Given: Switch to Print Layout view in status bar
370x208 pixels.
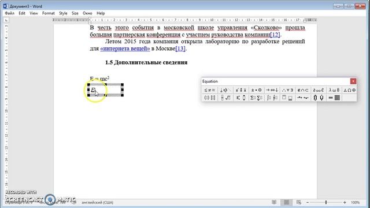Looking at the screenshot, I should tap(286, 202).
